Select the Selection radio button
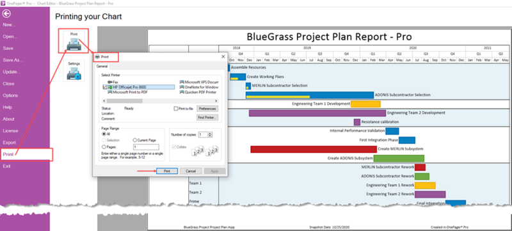Viewport: 512px width, 231px height. (x=104, y=140)
